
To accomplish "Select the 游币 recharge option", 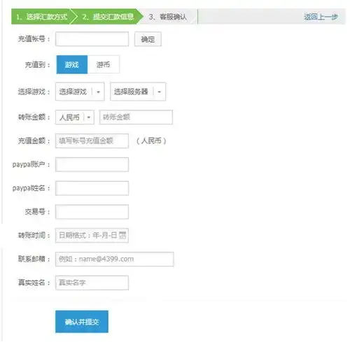I will click(x=103, y=64).
